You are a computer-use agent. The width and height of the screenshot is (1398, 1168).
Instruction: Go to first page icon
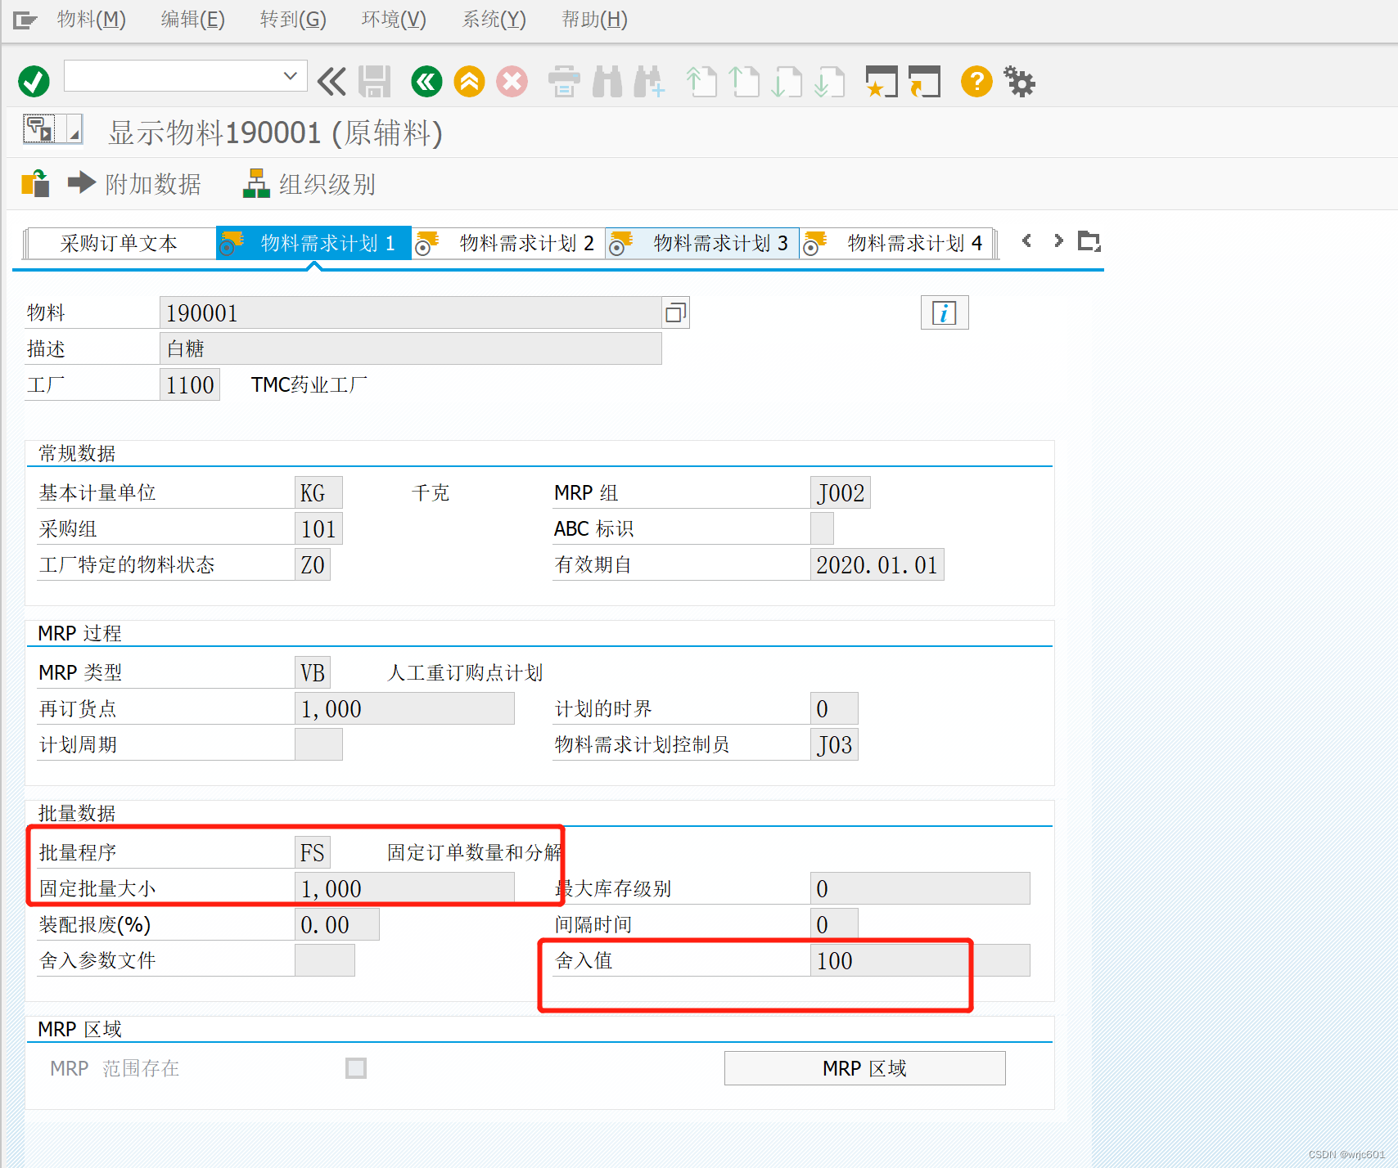(x=701, y=81)
